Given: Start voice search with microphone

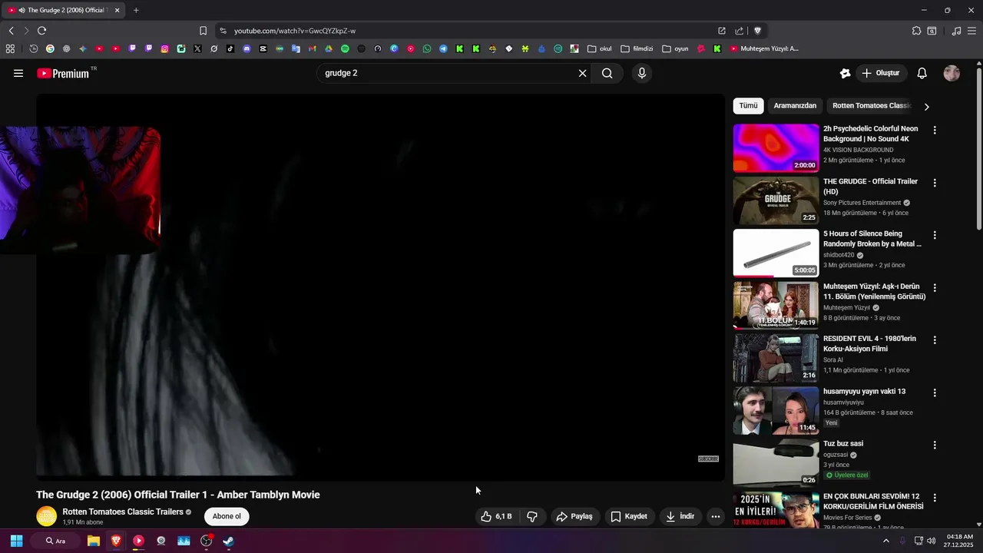Looking at the screenshot, I should click(x=642, y=73).
